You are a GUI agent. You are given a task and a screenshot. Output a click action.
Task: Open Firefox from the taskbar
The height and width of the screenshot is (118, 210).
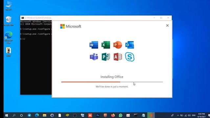click(x=113, y=115)
